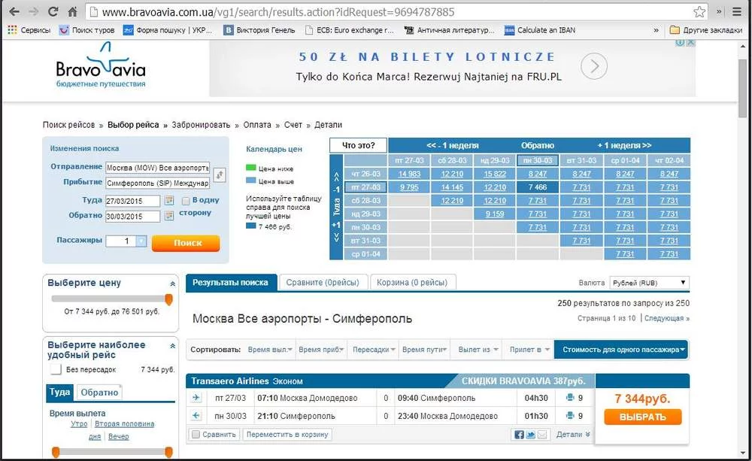Collapse Выберите наиболее удобный рейс panel
Viewport: 752px width, 461px height.
(173, 346)
